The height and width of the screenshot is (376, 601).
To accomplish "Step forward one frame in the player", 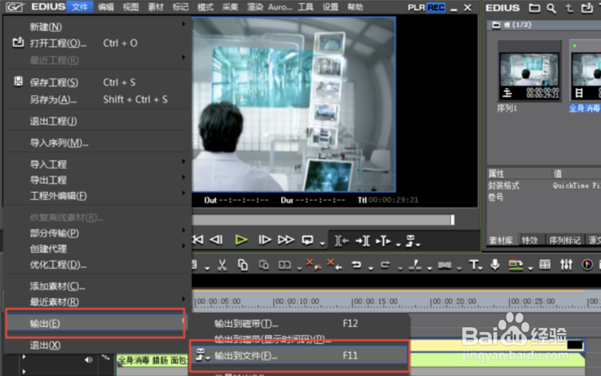I will click(264, 240).
